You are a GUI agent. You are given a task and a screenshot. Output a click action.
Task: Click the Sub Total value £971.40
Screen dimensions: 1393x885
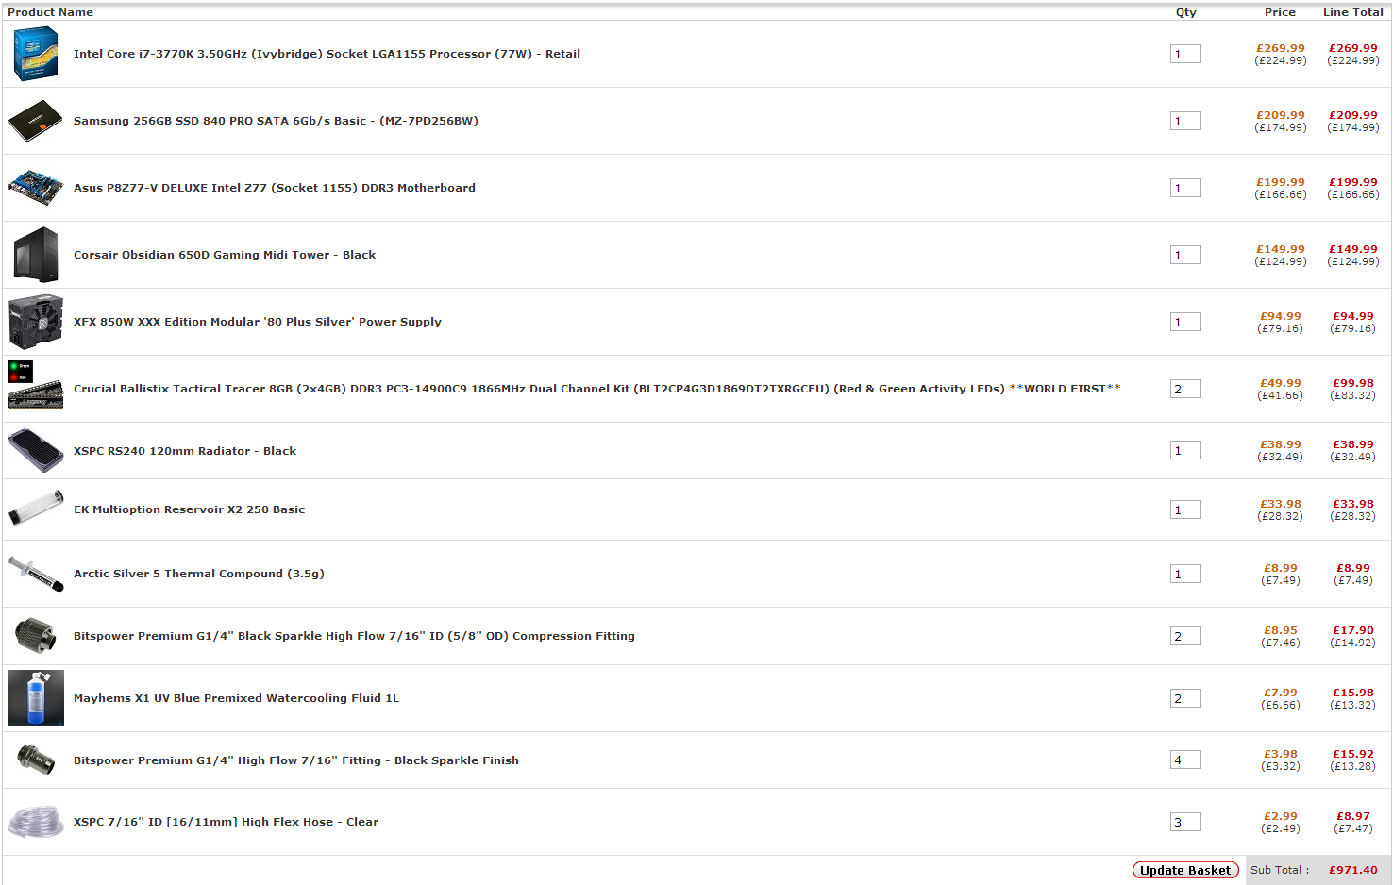(x=1353, y=870)
